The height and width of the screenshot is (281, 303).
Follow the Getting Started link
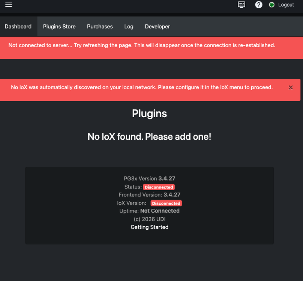(150, 227)
